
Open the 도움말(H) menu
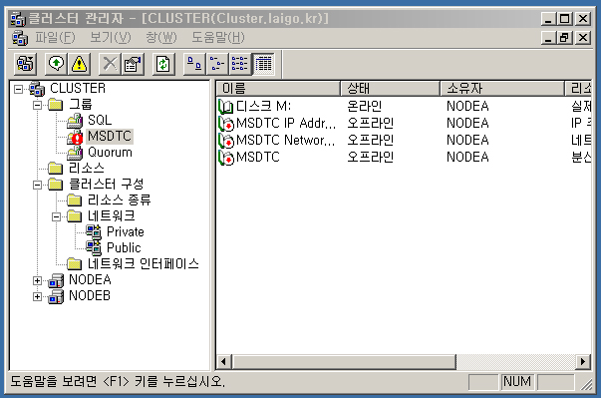click(x=218, y=38)
